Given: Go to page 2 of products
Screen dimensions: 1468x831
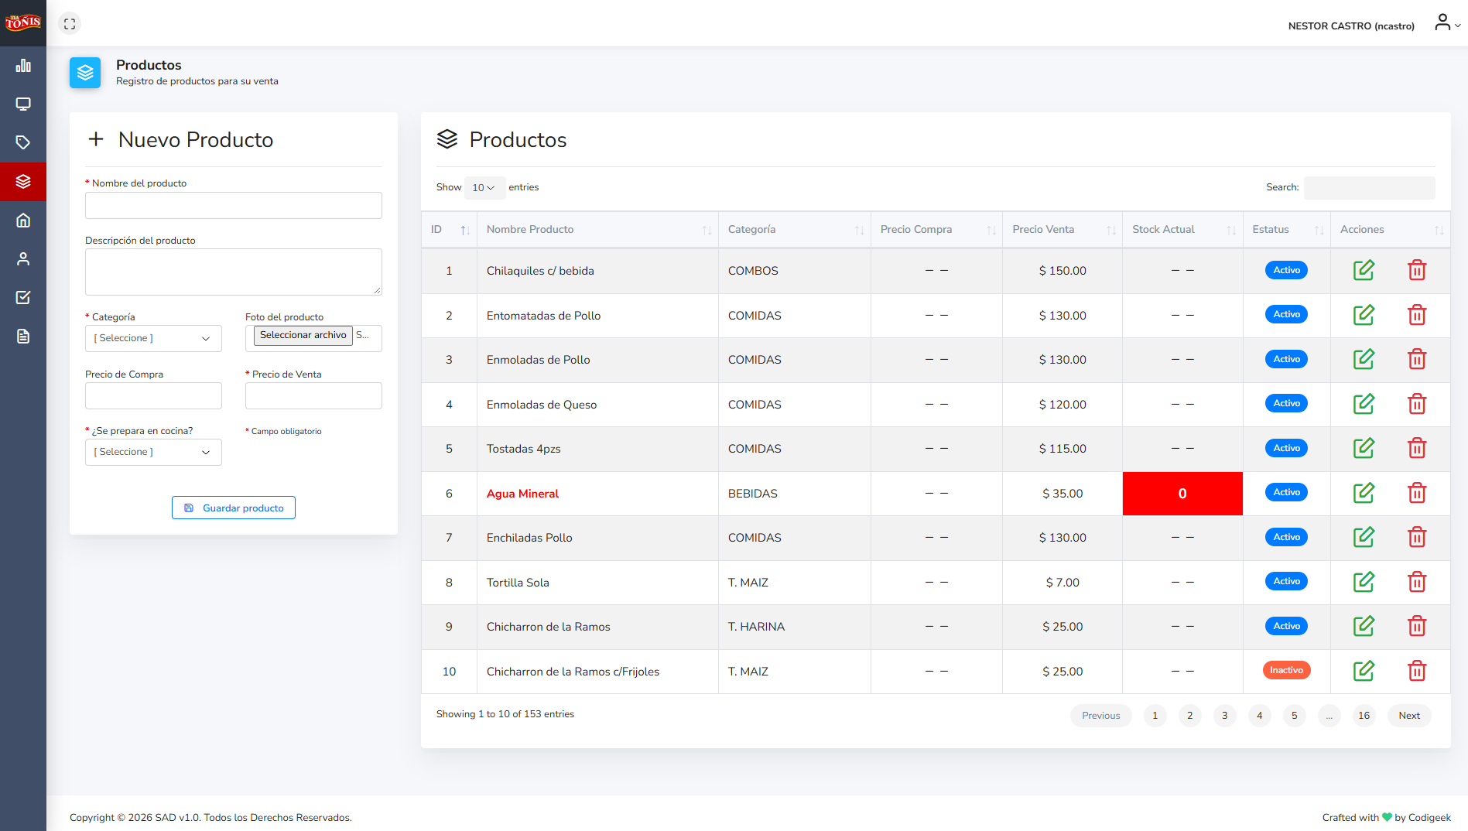Looking at the screenshot, I should (1190, 716).
